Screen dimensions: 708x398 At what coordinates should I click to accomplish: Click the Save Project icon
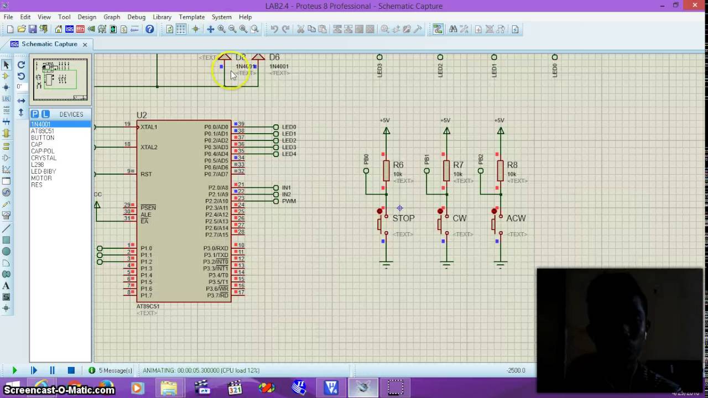pyautogui.click(x=33, y=29)
